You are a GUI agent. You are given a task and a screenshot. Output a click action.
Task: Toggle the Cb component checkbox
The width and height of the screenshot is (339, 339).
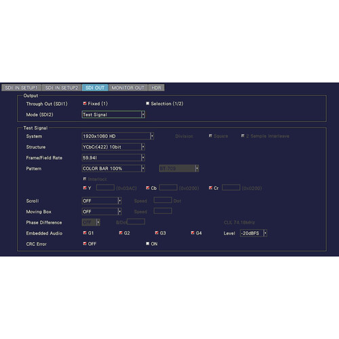[148, 188]
